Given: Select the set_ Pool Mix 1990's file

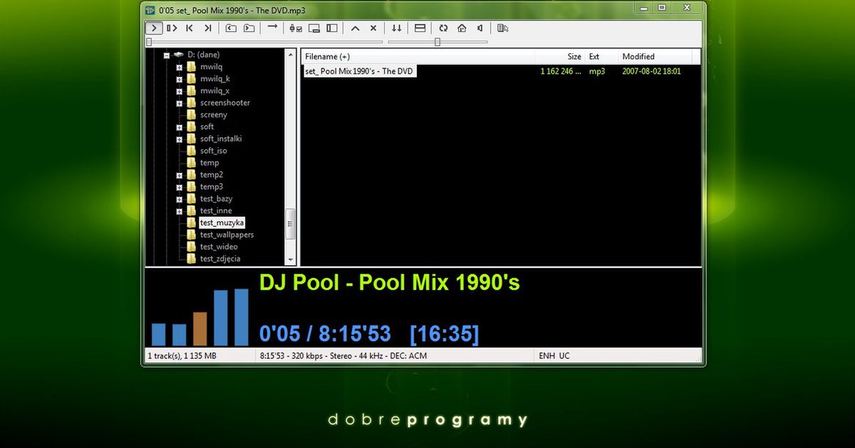Looking at the screenshot, I should tap(359, 71).
